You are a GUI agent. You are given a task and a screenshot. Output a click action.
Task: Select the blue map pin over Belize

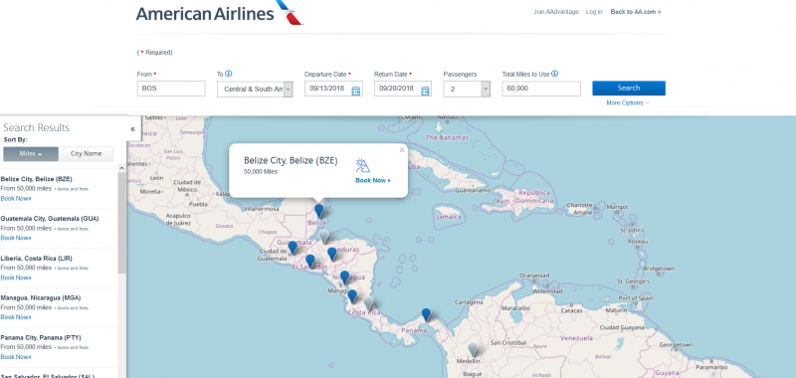(x=318, y=211)
